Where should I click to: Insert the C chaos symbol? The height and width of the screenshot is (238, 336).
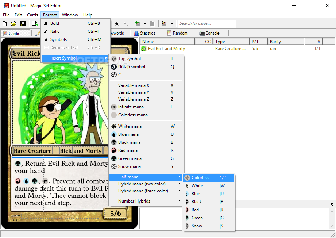(146, 74)
